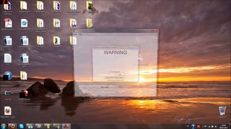This screenshot has width=231, height=129.
Task: Open the HP app in taskbar
Action: [x=30, y=126]
